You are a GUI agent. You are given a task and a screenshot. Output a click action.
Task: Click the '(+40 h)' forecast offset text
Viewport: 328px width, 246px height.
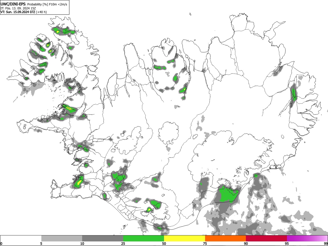[41, 12]
